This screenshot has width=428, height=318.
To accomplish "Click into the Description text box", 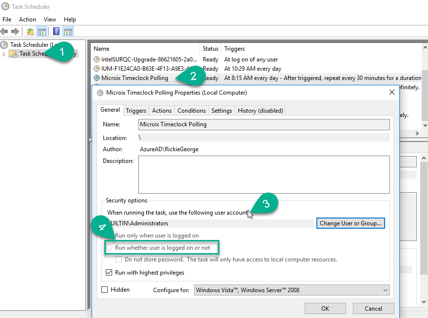I will tap(264, 175).
